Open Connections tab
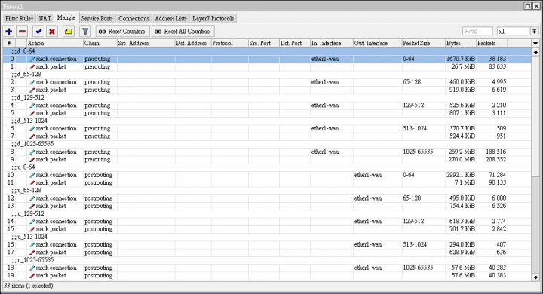 click(x=133, y=18)
